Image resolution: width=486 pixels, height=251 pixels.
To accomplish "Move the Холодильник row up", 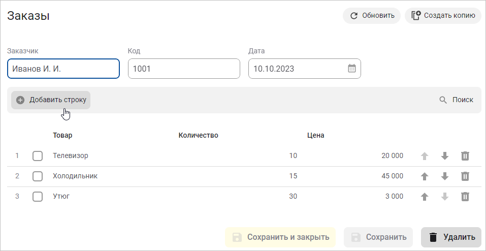I will click(x=425, y=176).
